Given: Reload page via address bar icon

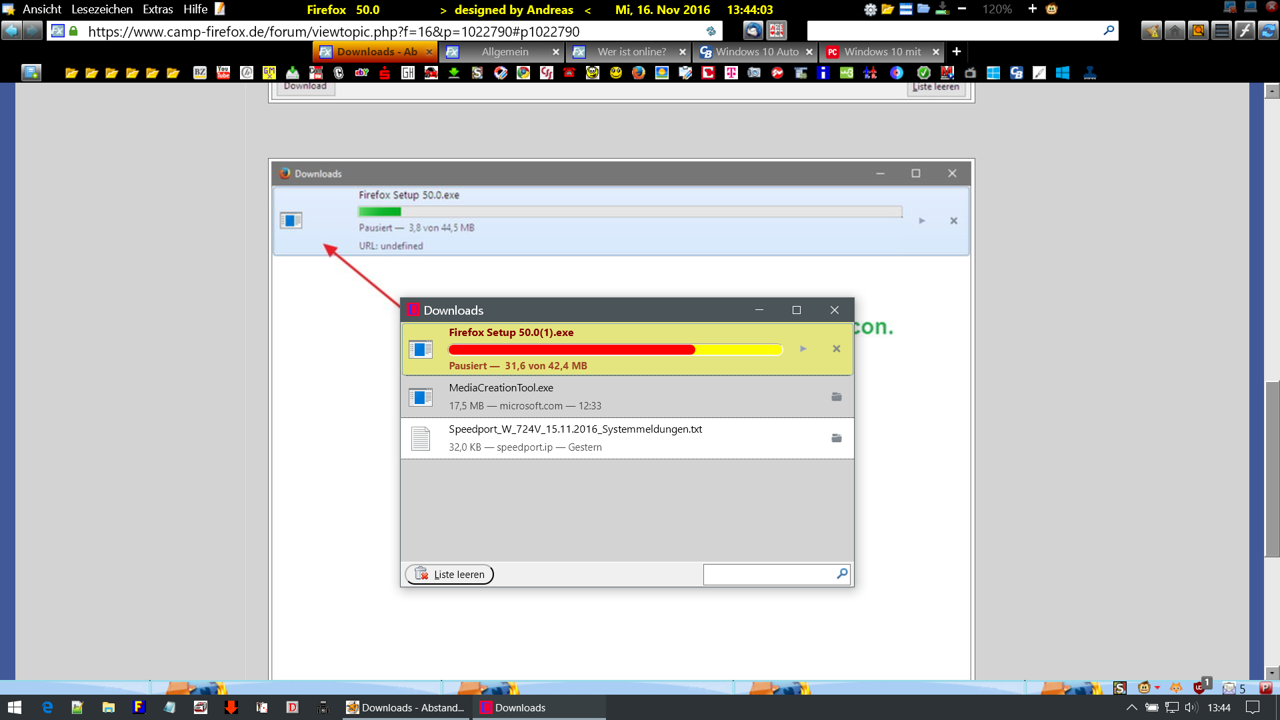Looking at the screenshot, I should click(711, 31).
